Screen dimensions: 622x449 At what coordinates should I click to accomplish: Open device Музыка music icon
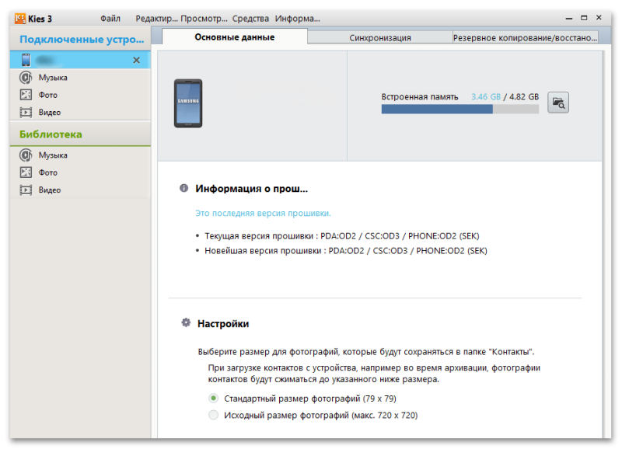pyautogui.click(x=26, y=77)
